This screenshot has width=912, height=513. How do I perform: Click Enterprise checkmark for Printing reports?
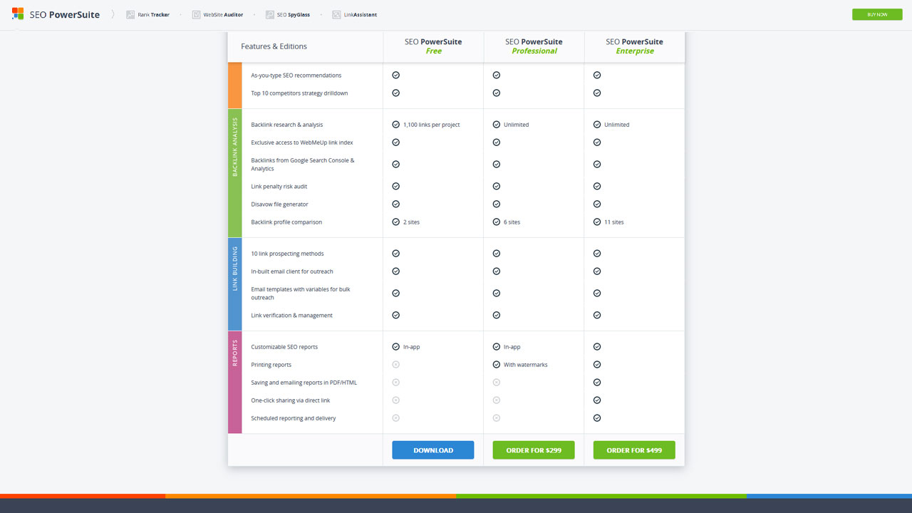pyautogui.click(x=597, y=364)
